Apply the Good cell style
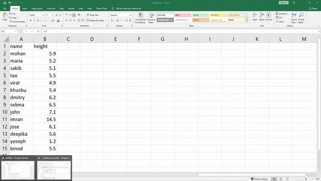The width and height of the screenshot is (321, 181). point(201,15)
